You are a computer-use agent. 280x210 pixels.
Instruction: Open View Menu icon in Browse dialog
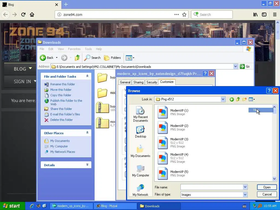pyautogui.click(x=252, y=100)
